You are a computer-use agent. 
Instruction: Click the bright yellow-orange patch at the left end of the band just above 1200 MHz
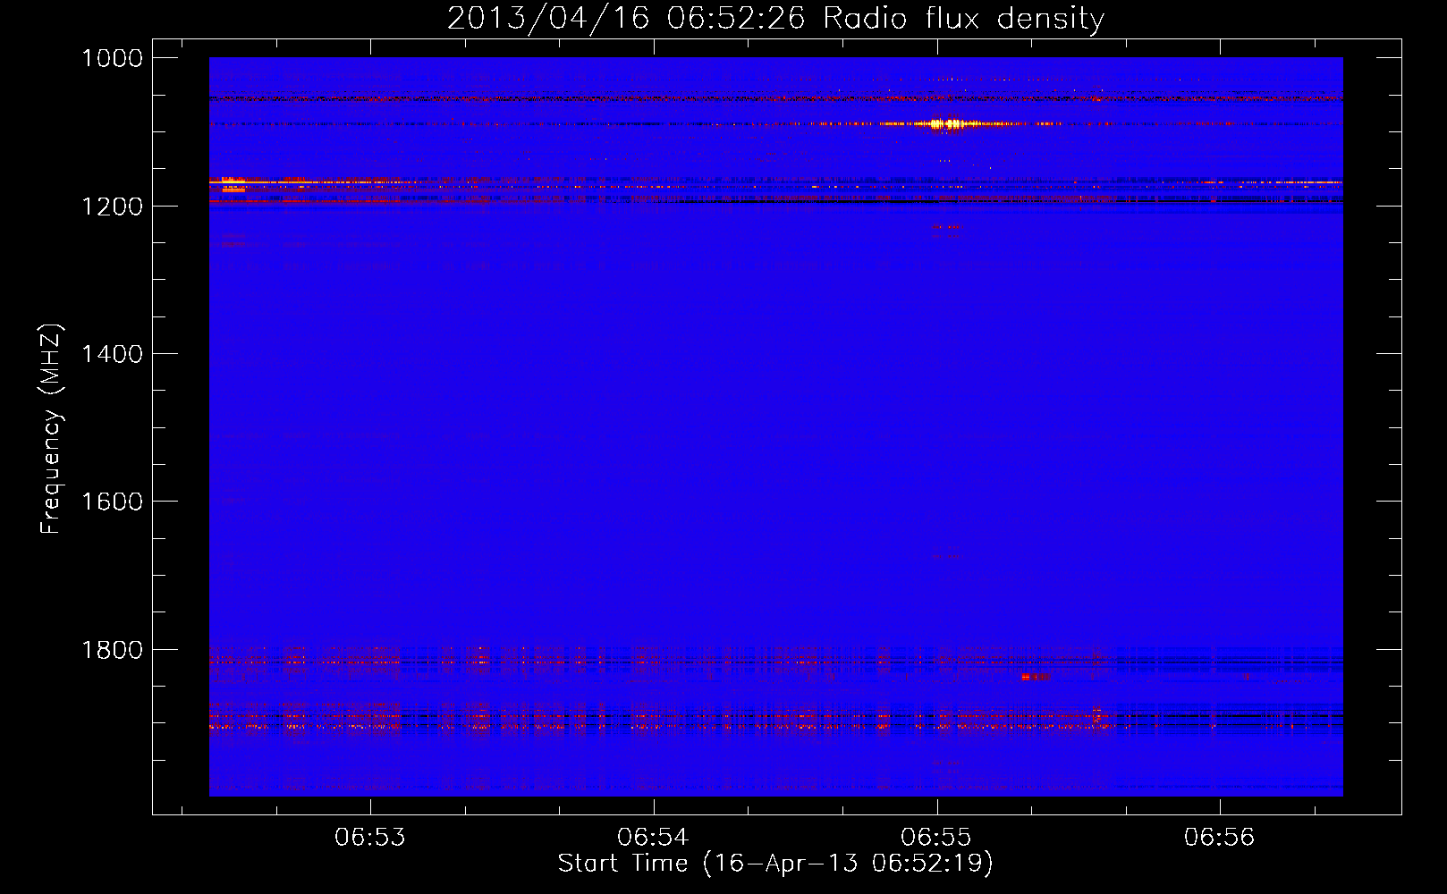(x=233, y=184)
